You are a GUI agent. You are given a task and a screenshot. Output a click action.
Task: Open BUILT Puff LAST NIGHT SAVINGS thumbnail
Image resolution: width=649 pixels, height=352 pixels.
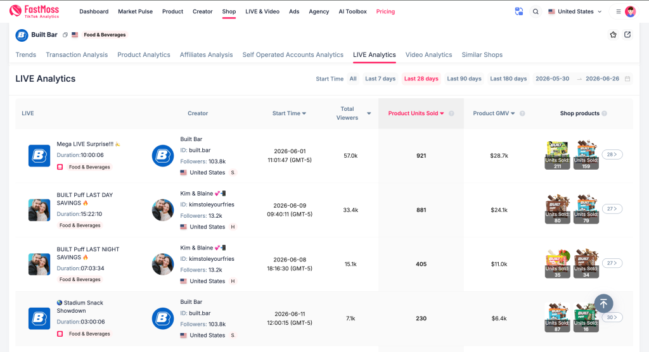point(39,264)
